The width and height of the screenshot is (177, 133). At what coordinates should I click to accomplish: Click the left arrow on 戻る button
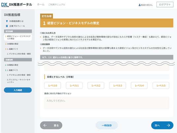coord(45,125)
